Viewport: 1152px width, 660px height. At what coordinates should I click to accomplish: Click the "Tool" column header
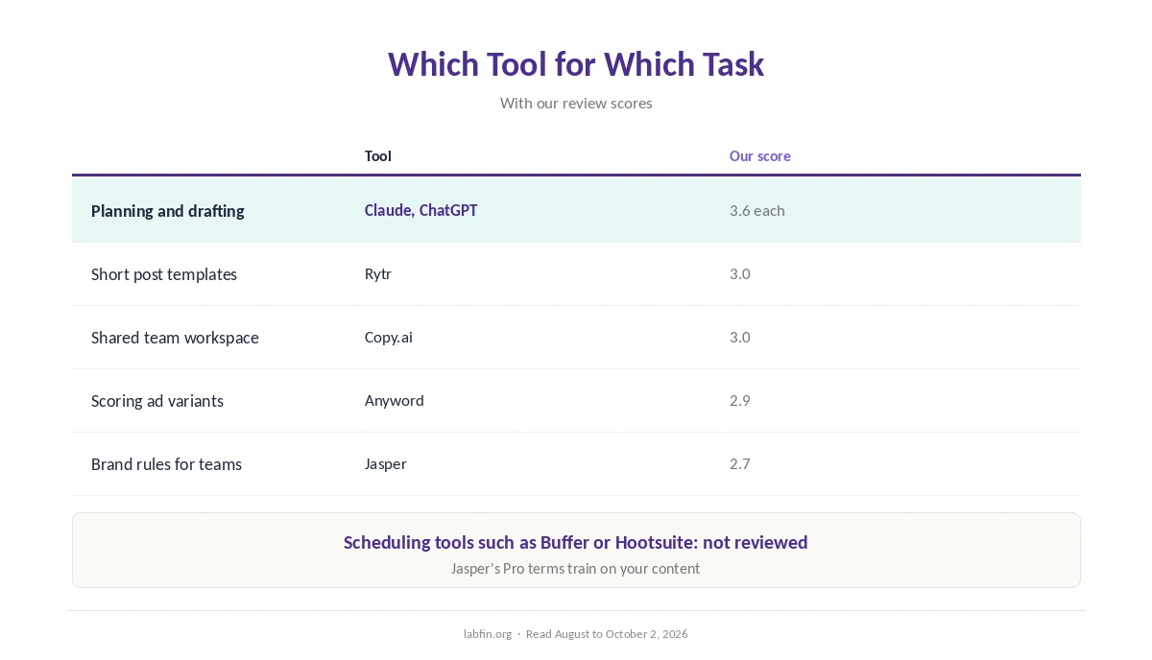pos(378,155)
